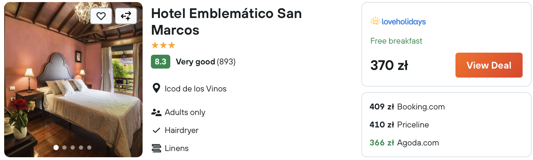Click the Icod de los Vinos location
This screenshot has height=160, width=533.
(196, 89)
